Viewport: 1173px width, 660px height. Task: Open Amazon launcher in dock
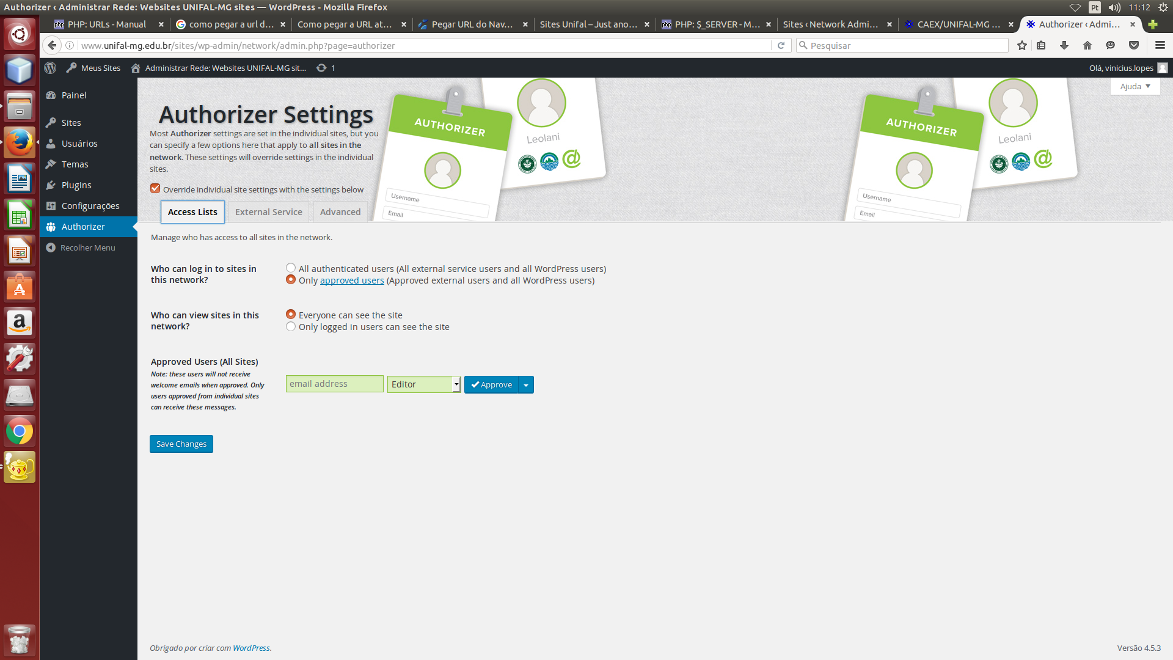tap(20, 323)
